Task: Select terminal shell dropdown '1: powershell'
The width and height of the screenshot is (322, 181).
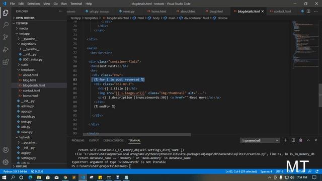Action: pos(260,141)
